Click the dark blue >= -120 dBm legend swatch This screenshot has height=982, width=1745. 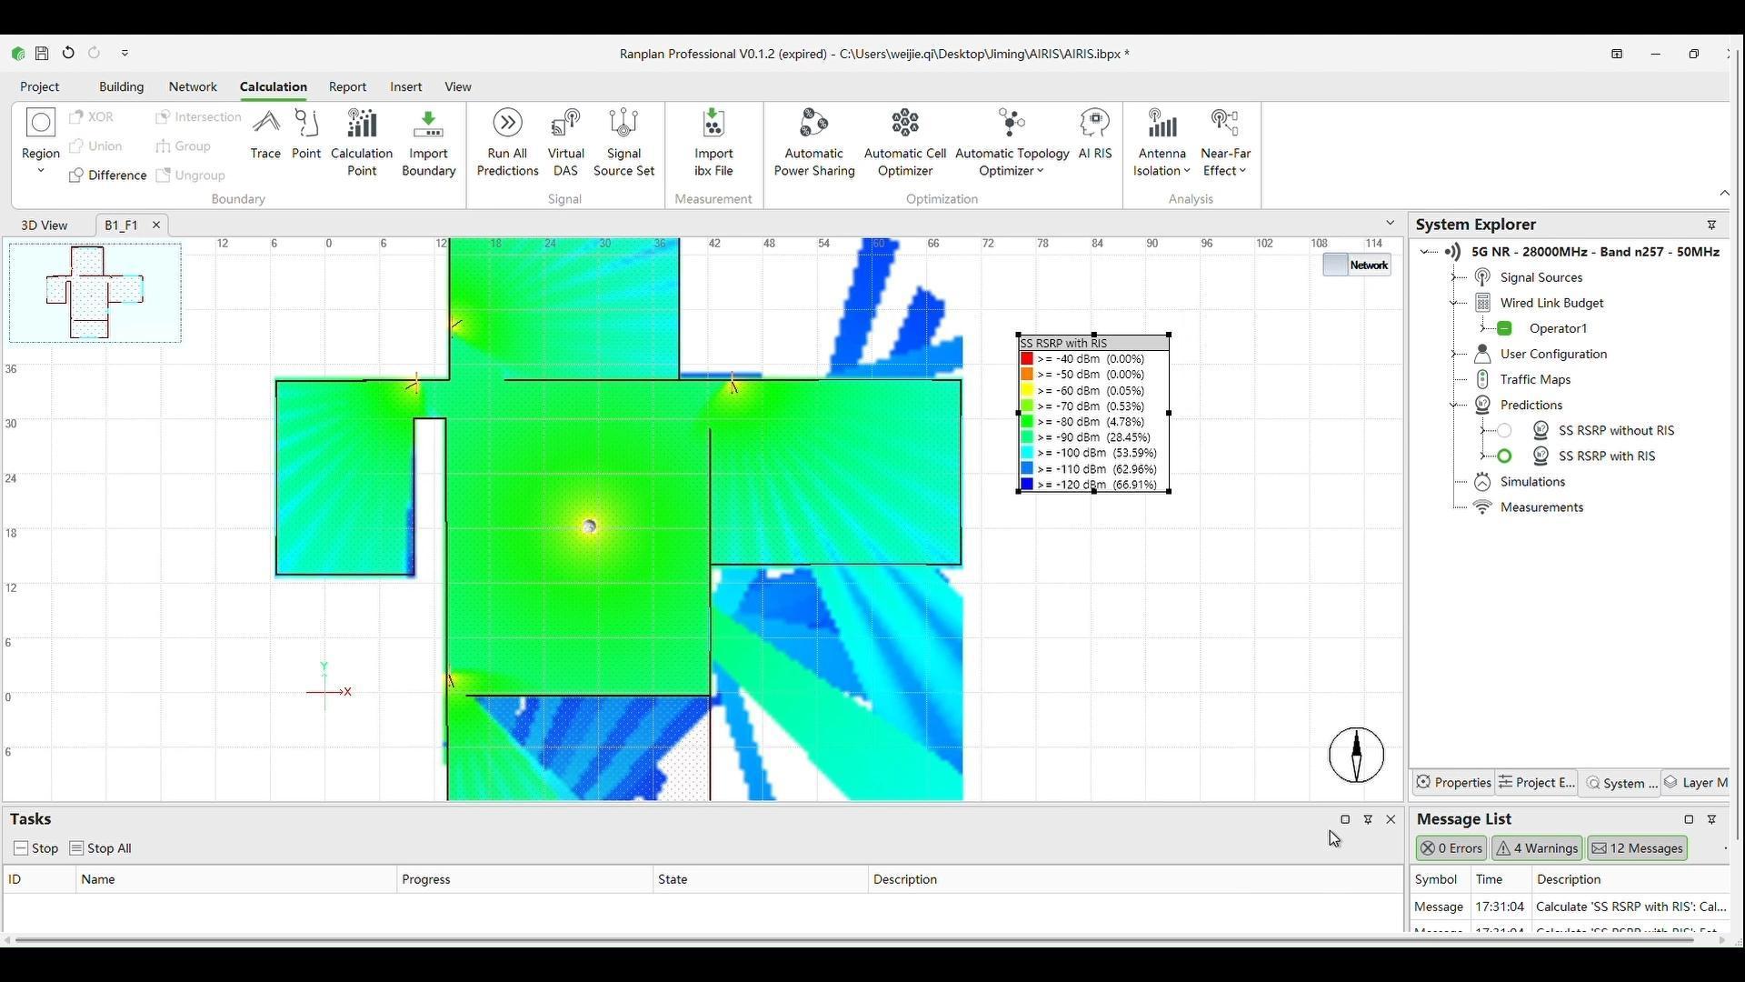click(x=1027, y=485)
